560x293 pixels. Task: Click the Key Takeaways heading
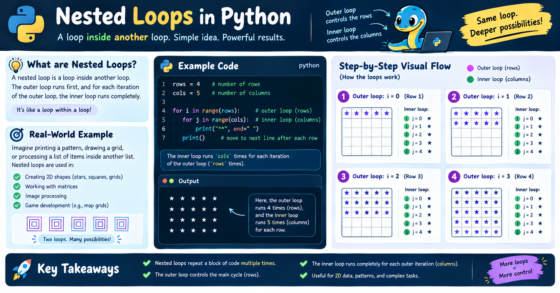[78, 269]
